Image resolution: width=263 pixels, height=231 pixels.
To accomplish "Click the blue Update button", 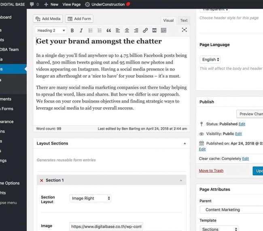I will (x=258, y=171).
